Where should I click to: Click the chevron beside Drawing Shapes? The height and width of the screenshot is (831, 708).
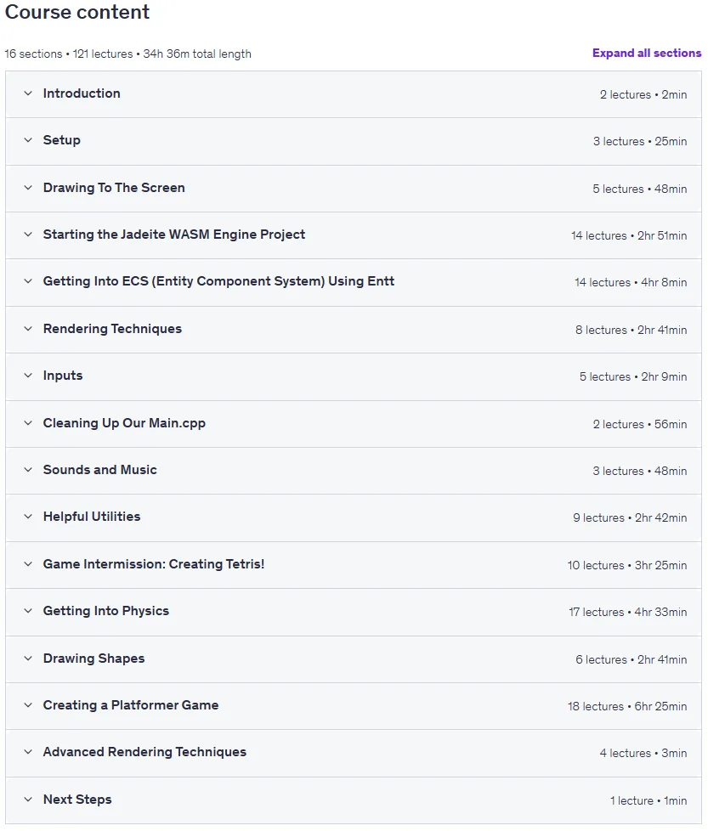click(28, 659)
